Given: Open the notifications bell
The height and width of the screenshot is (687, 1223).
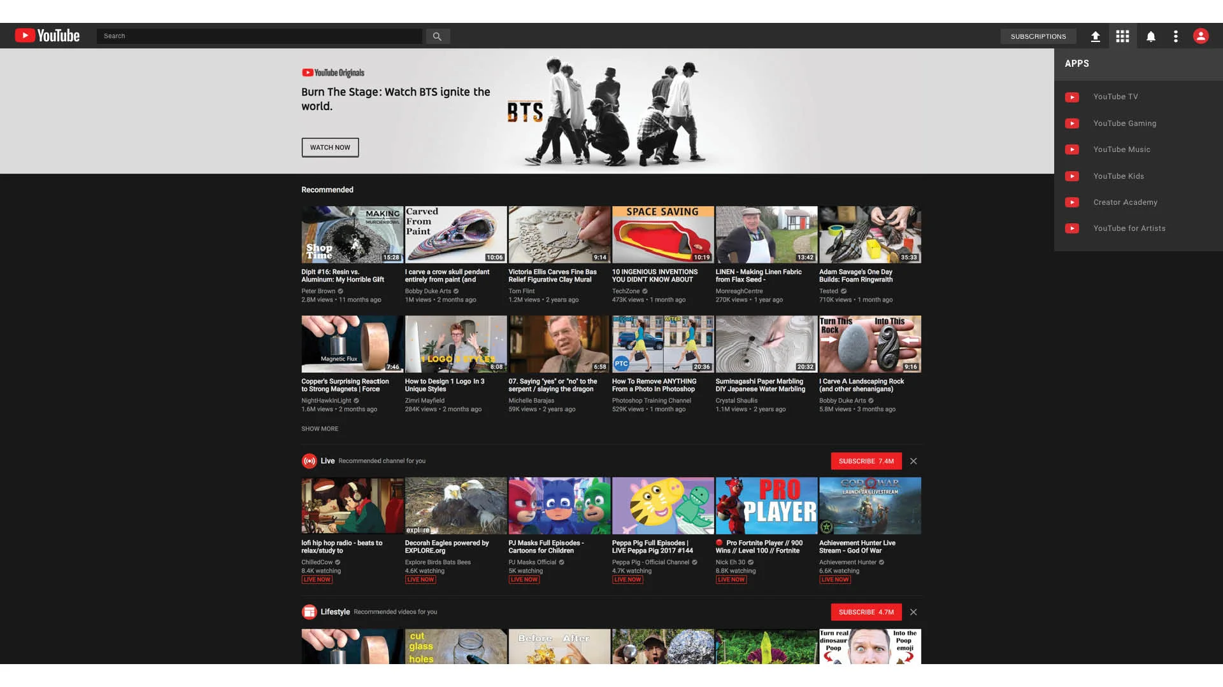Looking at the screenshot, I should 1150,36.
